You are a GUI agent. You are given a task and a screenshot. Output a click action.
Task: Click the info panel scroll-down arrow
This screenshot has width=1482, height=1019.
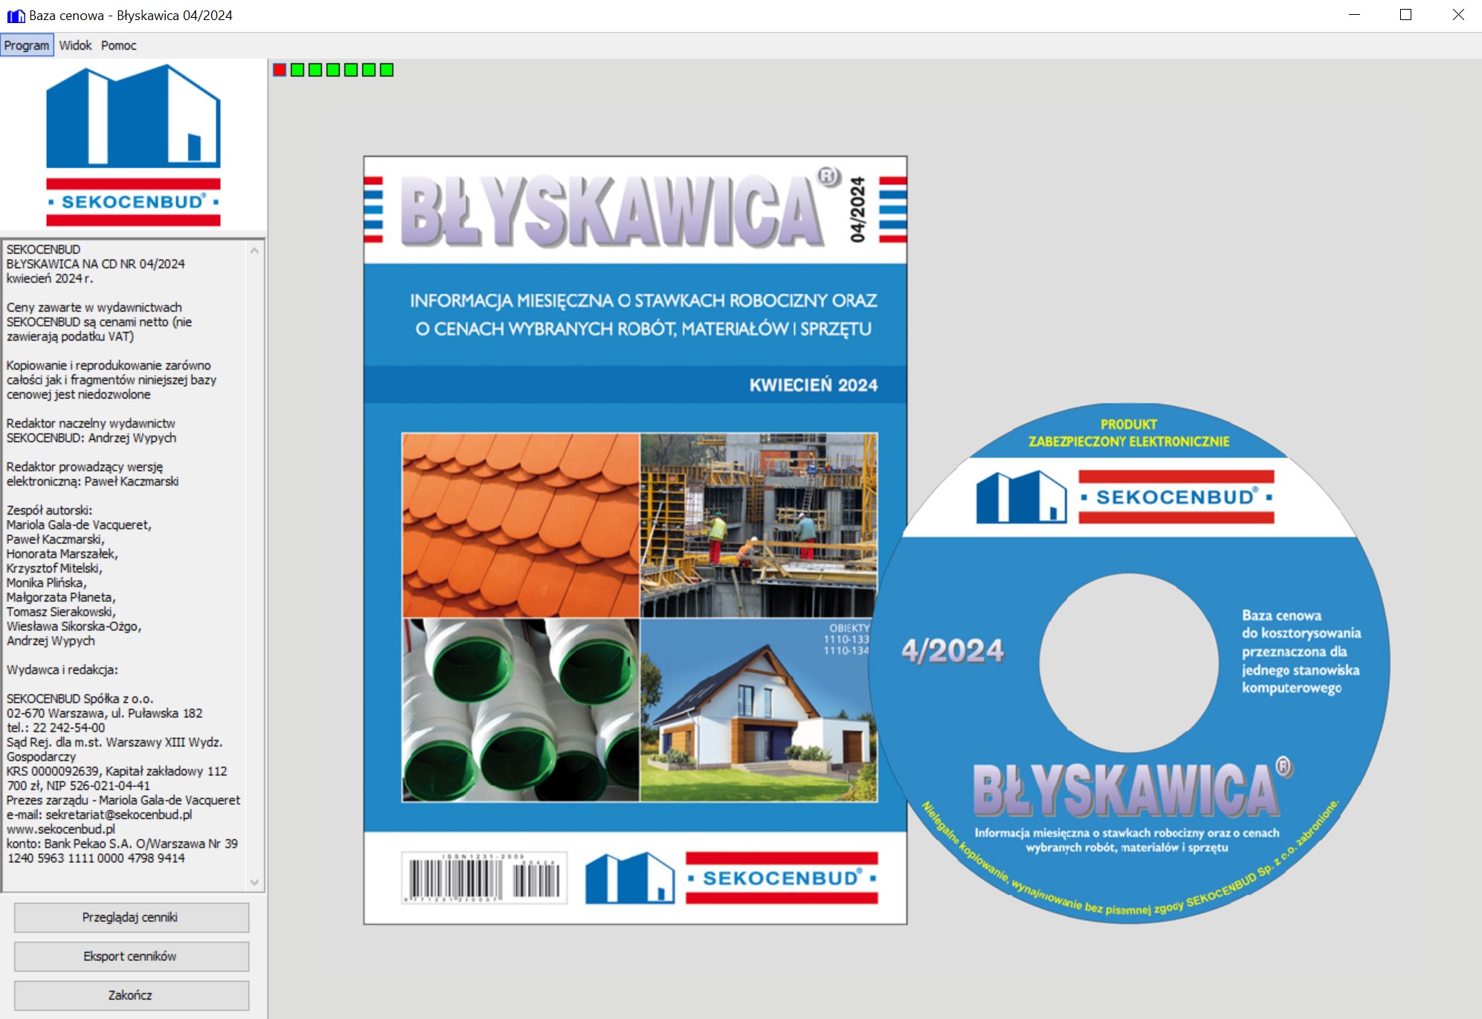click(254, 882)
